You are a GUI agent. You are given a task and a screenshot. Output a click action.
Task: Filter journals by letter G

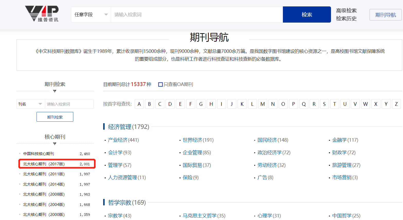pyautogui.click(x=201, y=104)
